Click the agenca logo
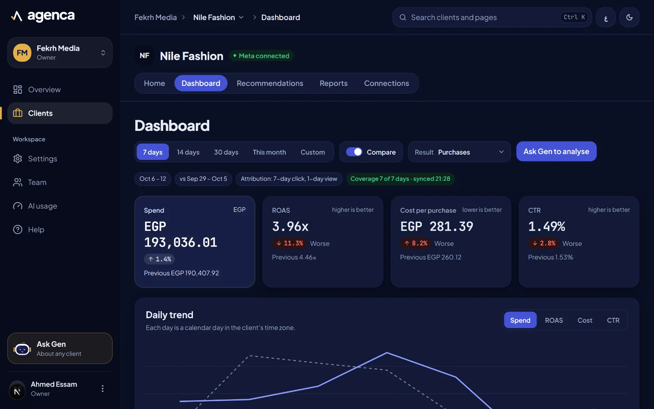The height and width of the screenshot is (409, 654). pyautogui.click(x=43, y=16)
